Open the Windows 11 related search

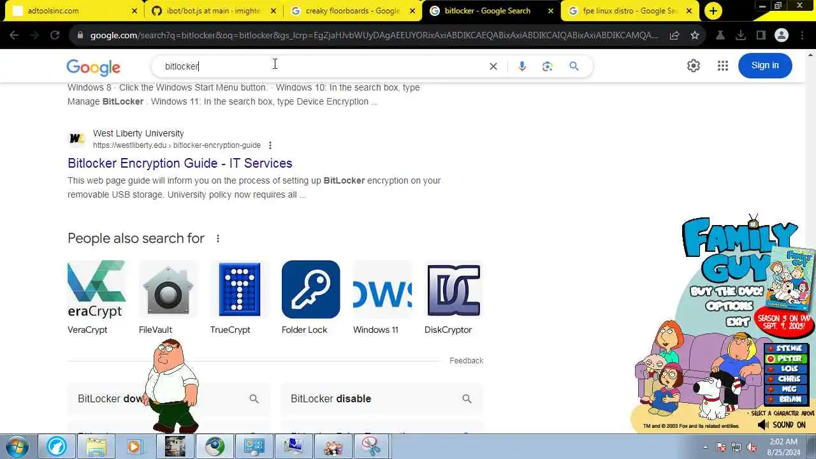(x=382, y=297)
